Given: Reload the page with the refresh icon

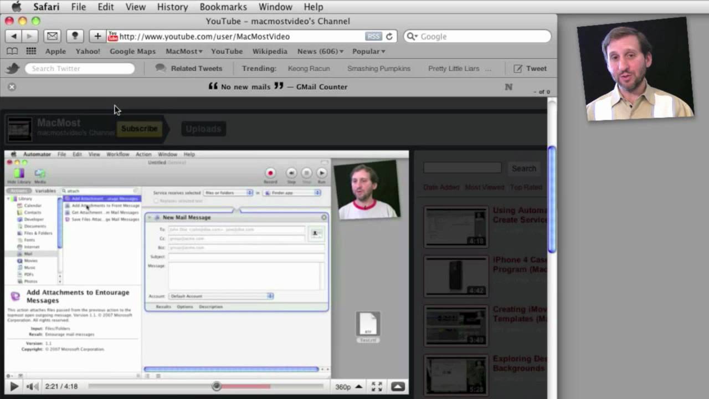Looking at the screenshot, I should [x=389, y=36].
